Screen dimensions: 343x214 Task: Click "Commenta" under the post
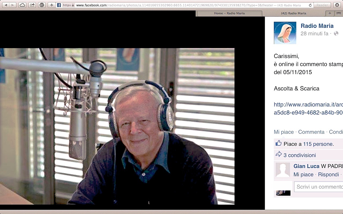point(311,132)
